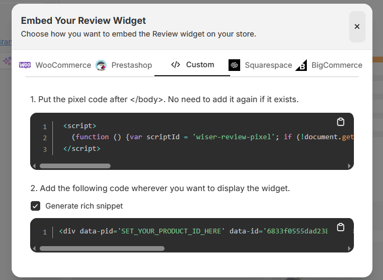Open the BigCommerce tab
The image size is (383, 280).
click(x=336, y=65)
